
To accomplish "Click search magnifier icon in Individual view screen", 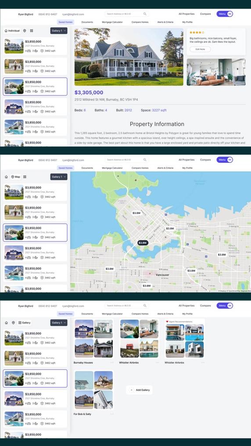I will 145,14.
